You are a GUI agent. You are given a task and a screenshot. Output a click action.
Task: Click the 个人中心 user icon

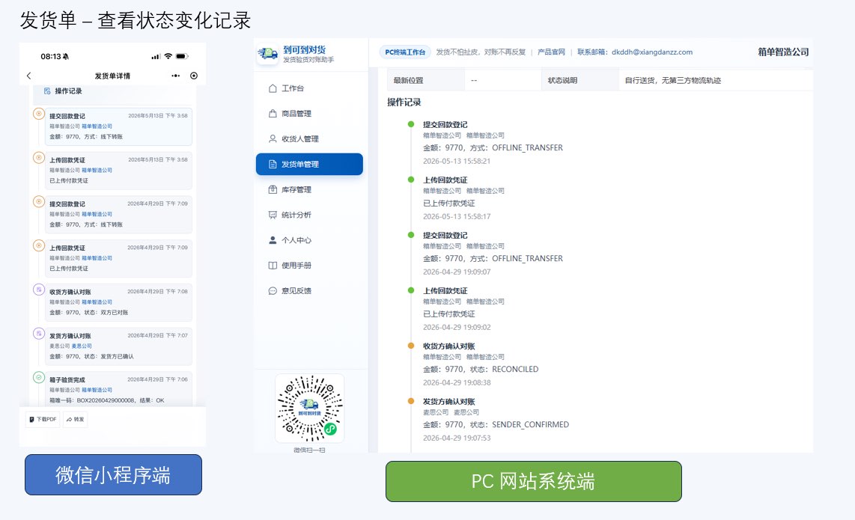(273, 240)
